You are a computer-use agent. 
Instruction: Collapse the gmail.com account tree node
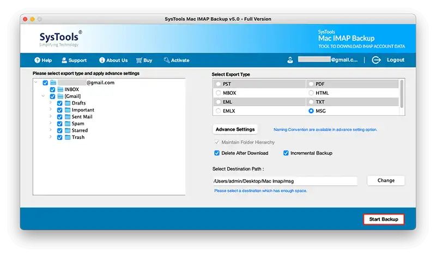tap(36, 82)
